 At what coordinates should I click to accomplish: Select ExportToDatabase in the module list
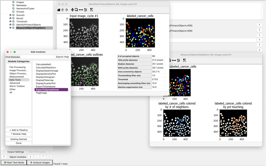click(45, 86)
